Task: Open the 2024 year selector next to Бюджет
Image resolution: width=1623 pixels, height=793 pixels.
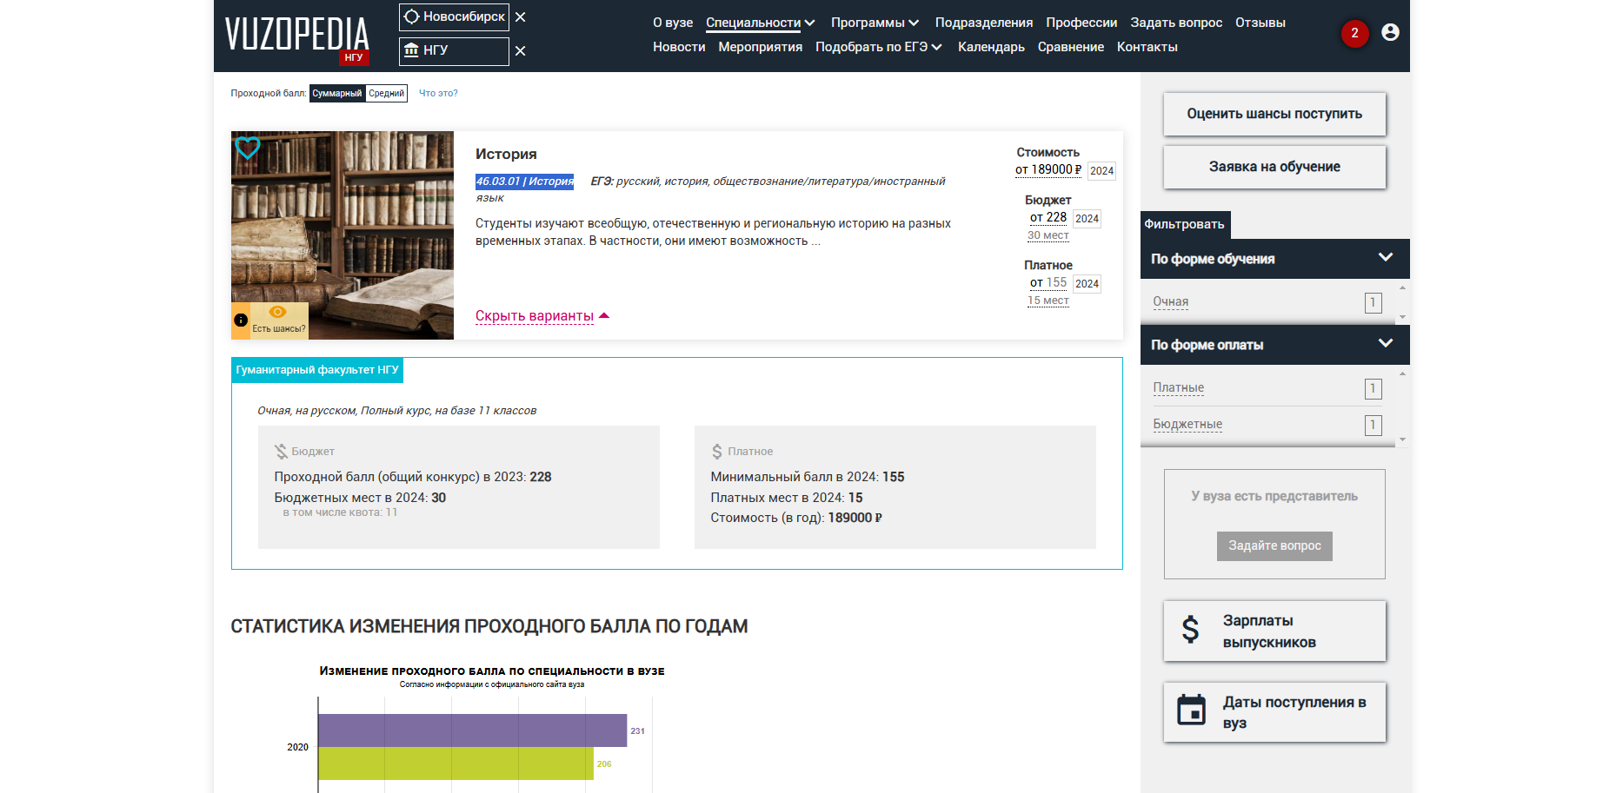Action: coord(1088,219)
